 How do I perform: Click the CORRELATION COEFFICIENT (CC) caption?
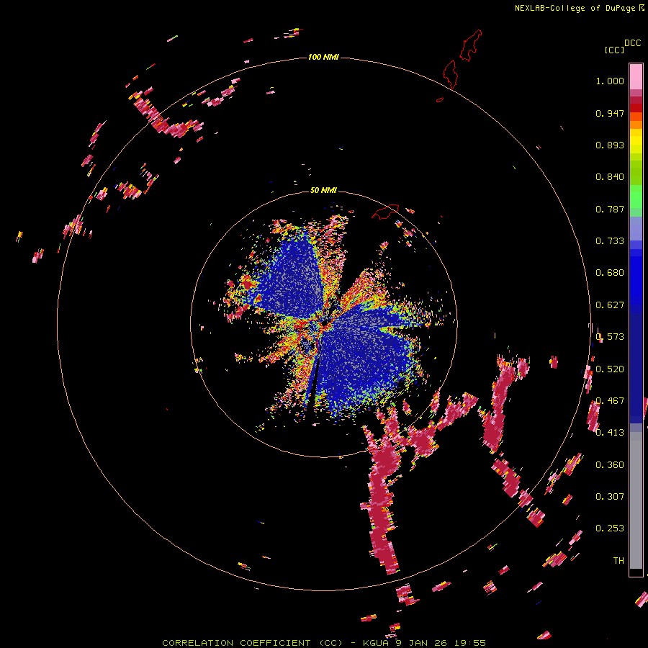(x=252, y=643)
